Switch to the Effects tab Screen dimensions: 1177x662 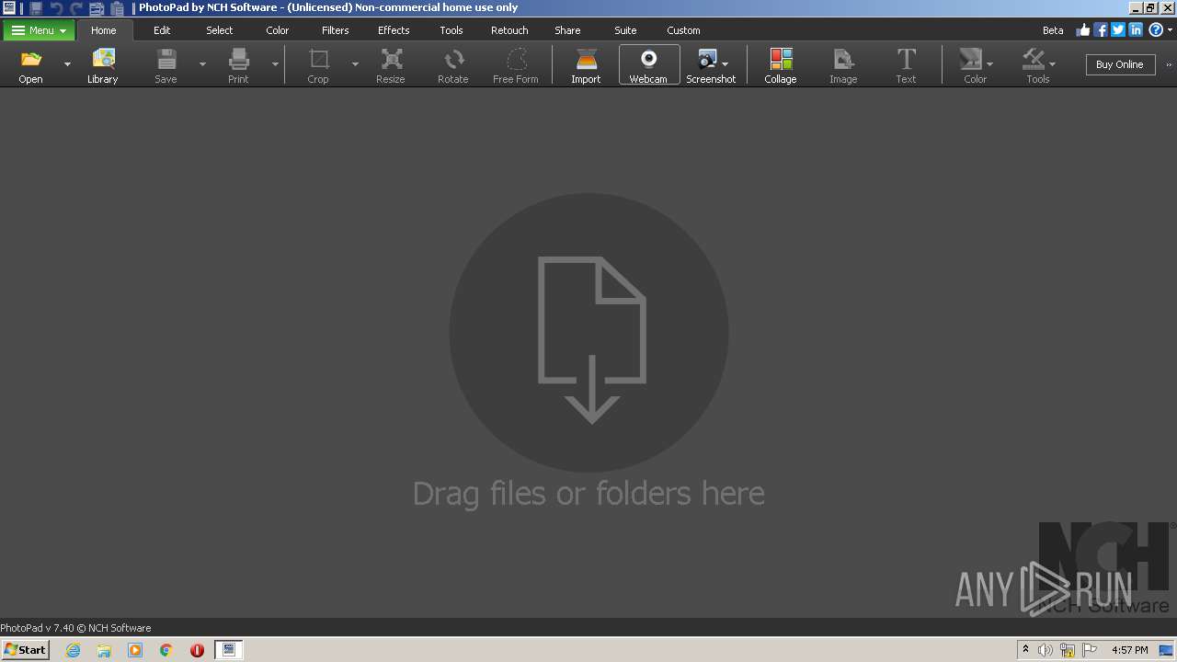(x=394, y=30)
